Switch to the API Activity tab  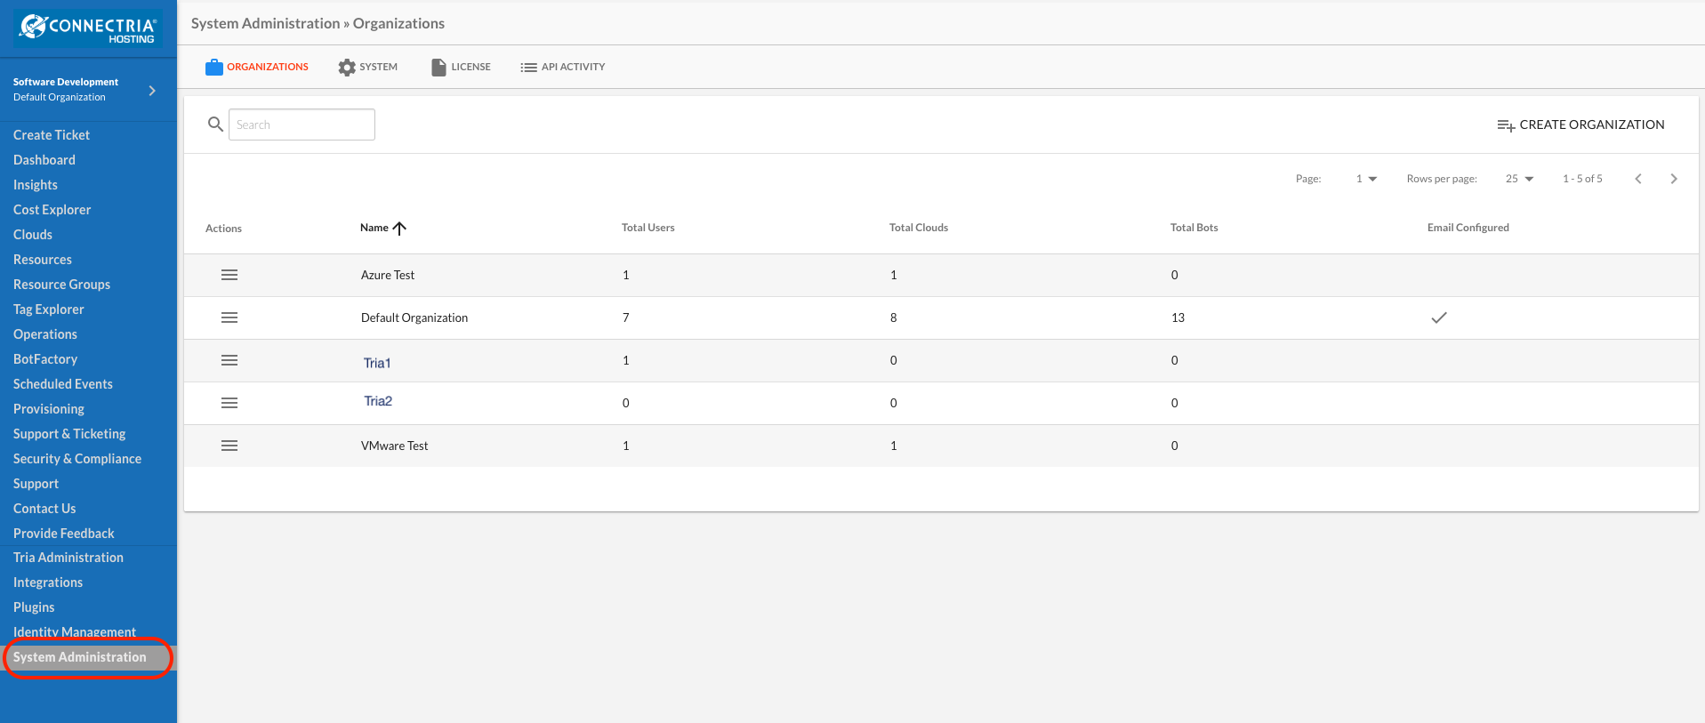click(563, 68)
